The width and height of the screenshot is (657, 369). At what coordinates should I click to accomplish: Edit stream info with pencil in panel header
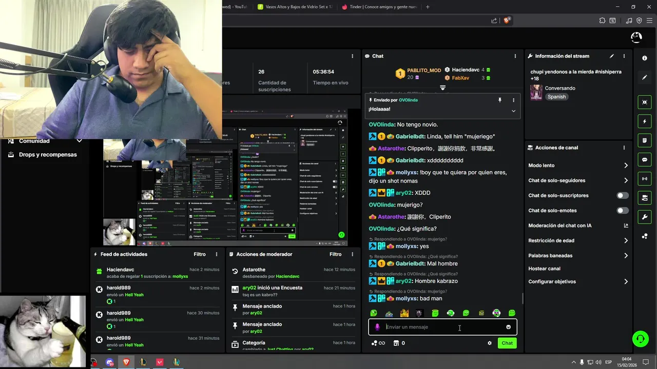tap(612, 56)
